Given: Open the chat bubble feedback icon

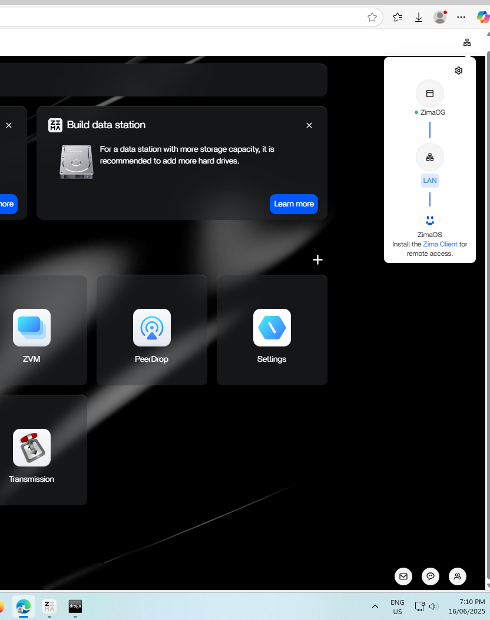Looking at the screenshot, I should (x=431, y=576).
